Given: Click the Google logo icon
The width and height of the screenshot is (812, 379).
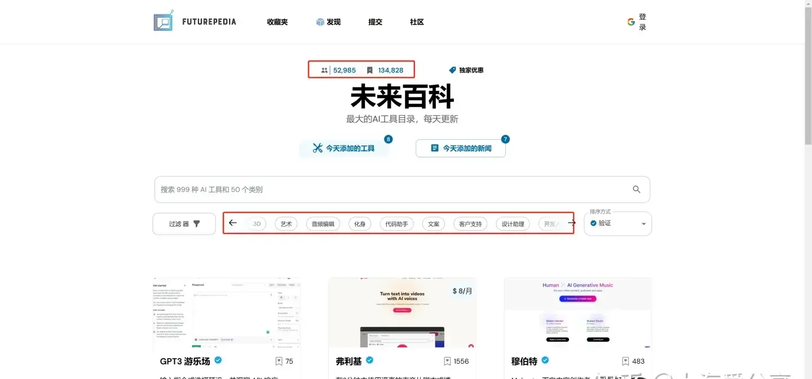Looking at the screenshot, I should click(631, 22).
